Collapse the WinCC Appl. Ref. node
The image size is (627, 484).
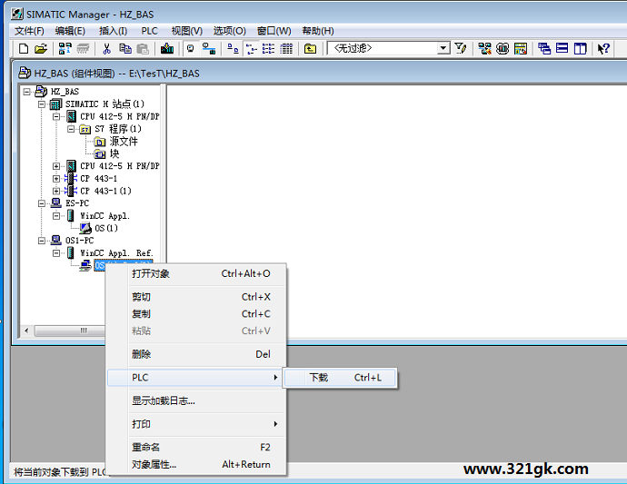(56, 253)
